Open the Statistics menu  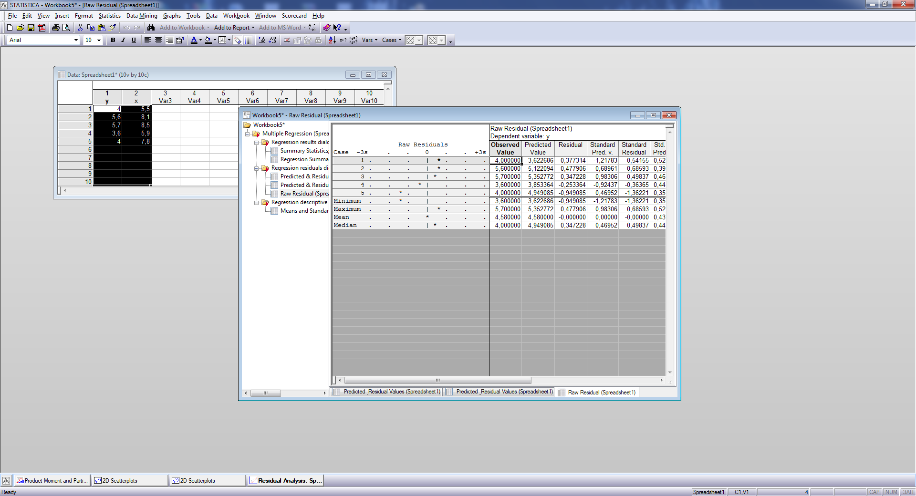[109, 16]
